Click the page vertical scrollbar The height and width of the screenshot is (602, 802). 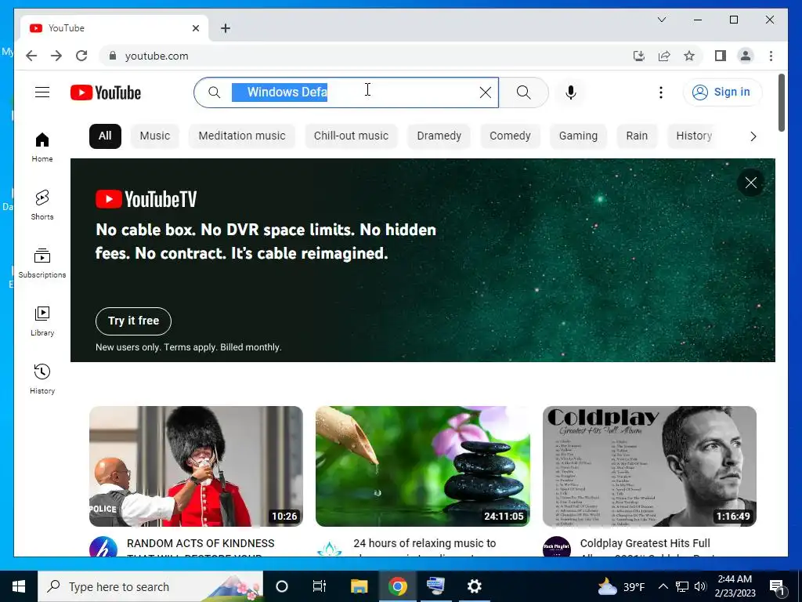[x=781, y=103]
